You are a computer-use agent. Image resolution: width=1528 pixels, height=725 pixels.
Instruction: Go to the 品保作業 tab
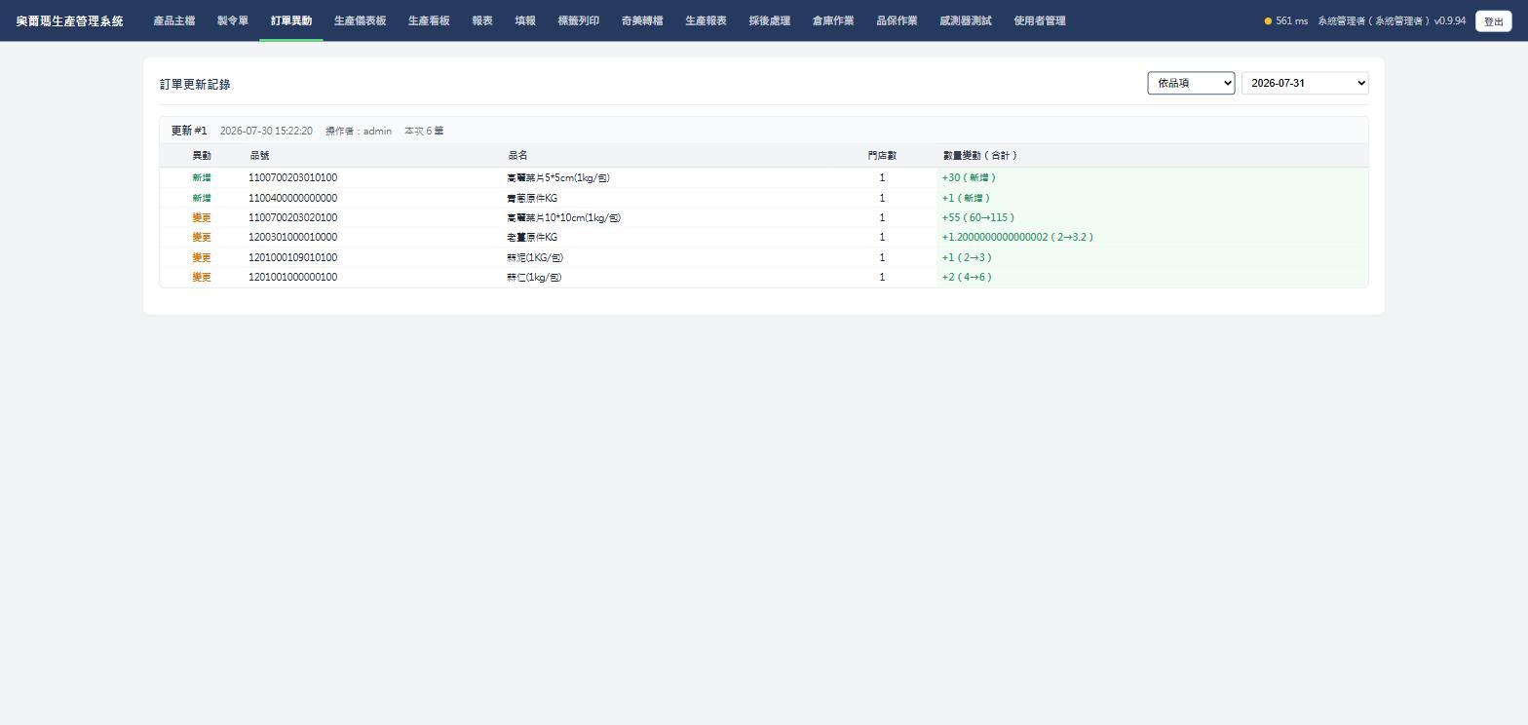click(897, 20)
